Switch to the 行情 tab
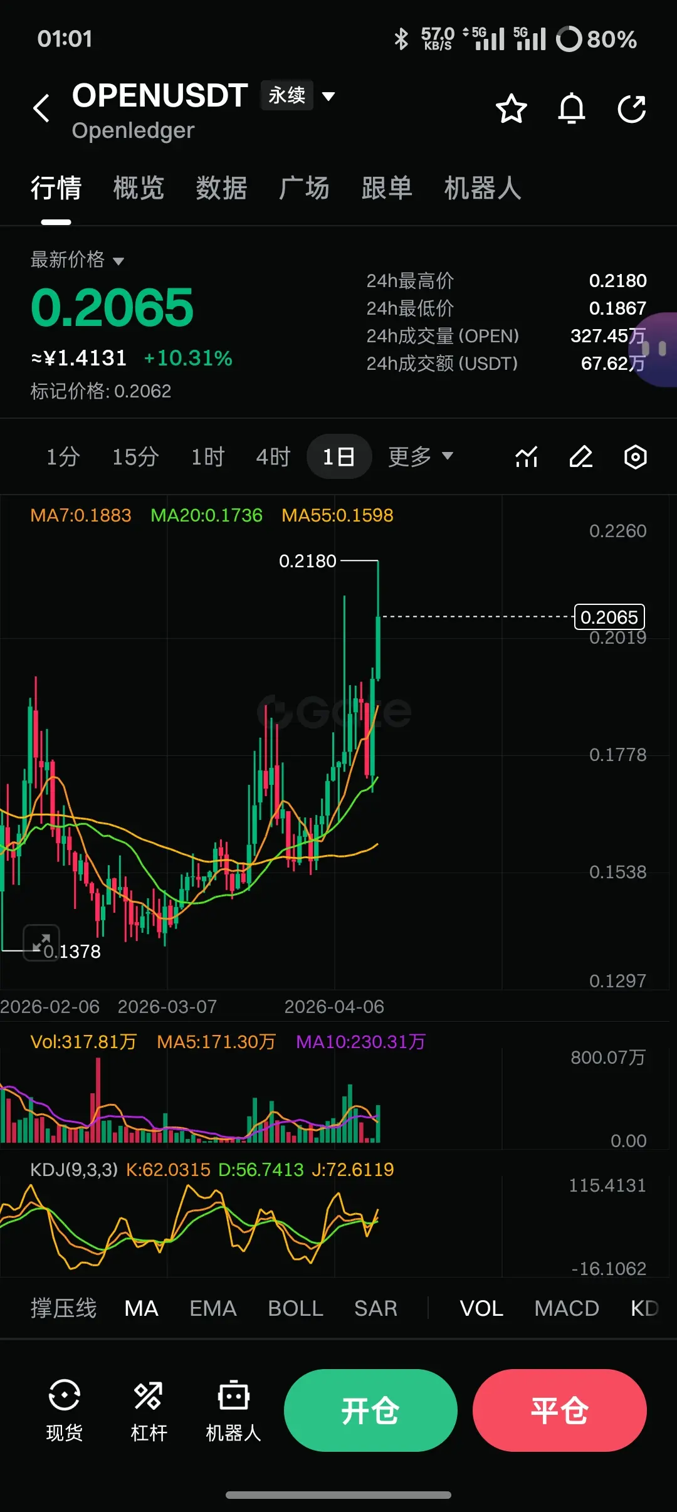 pos(56,188)
